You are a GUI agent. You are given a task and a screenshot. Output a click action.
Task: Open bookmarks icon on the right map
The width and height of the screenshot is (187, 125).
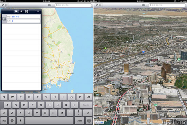click(x=143, y=5)
